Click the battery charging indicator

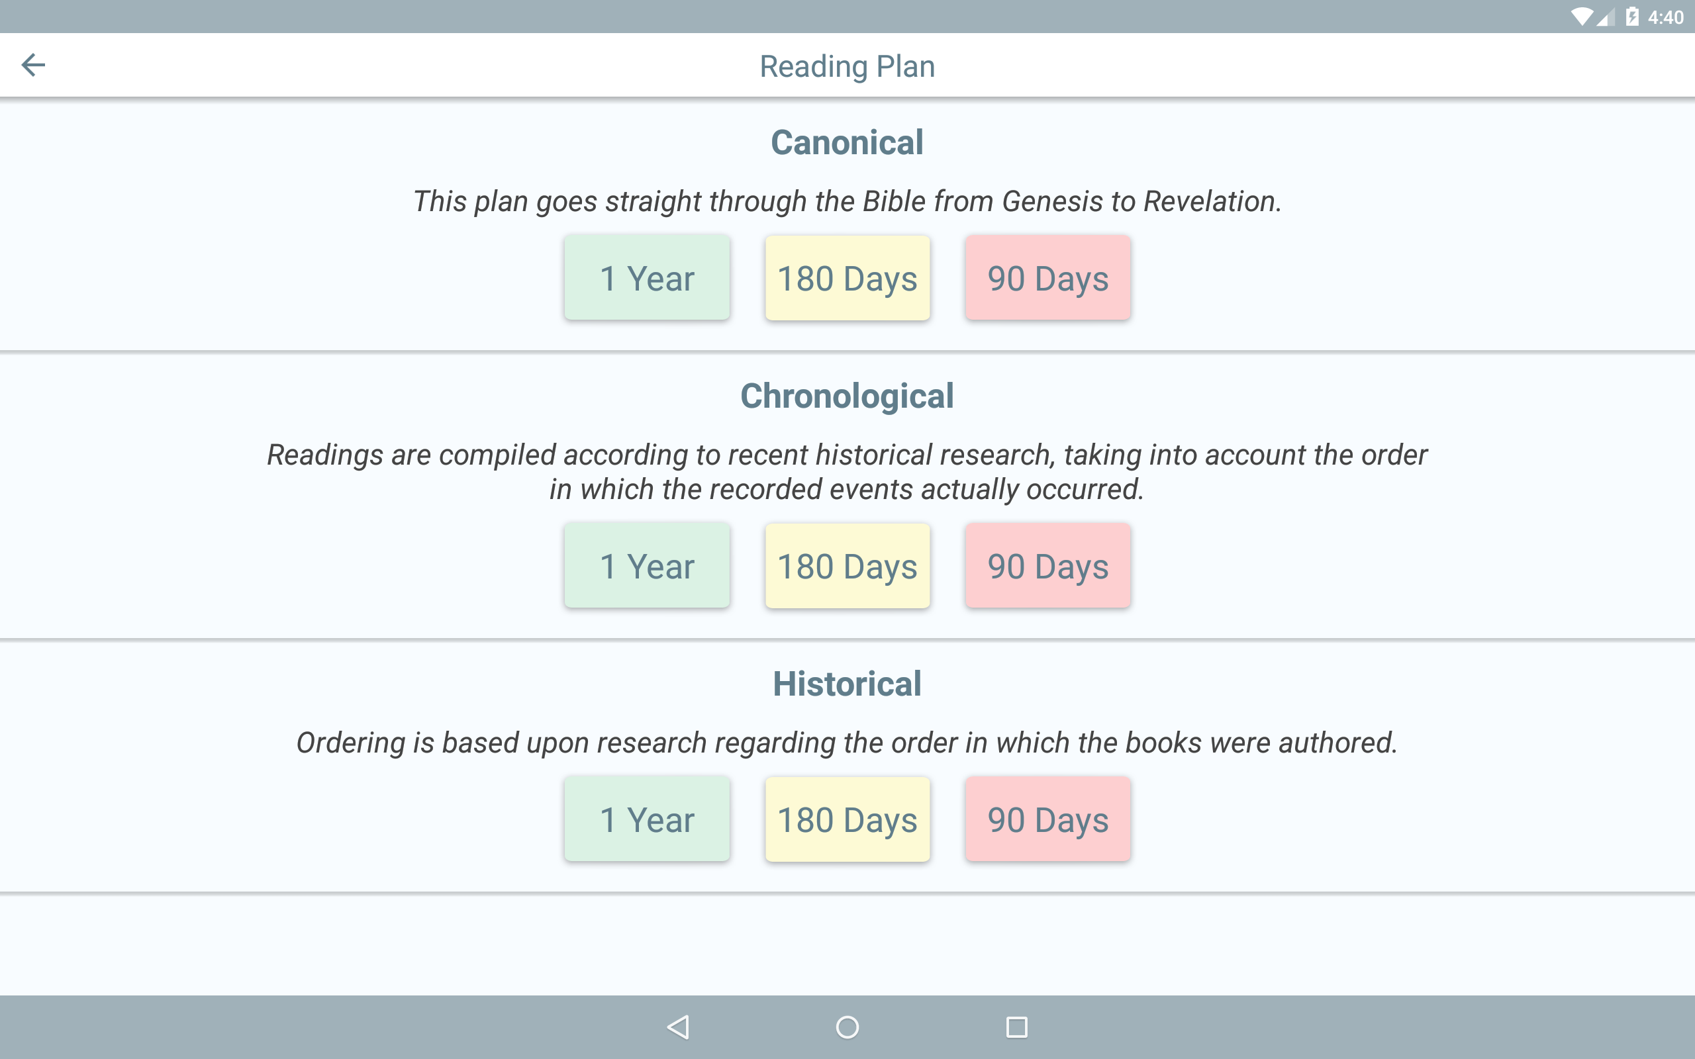1632,17
